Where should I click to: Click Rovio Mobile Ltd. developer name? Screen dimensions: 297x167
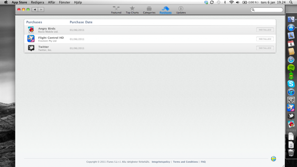coord(48,32)
